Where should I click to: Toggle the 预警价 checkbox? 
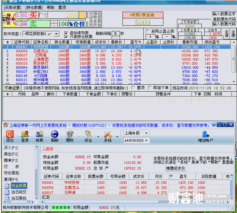click(5, 19)
